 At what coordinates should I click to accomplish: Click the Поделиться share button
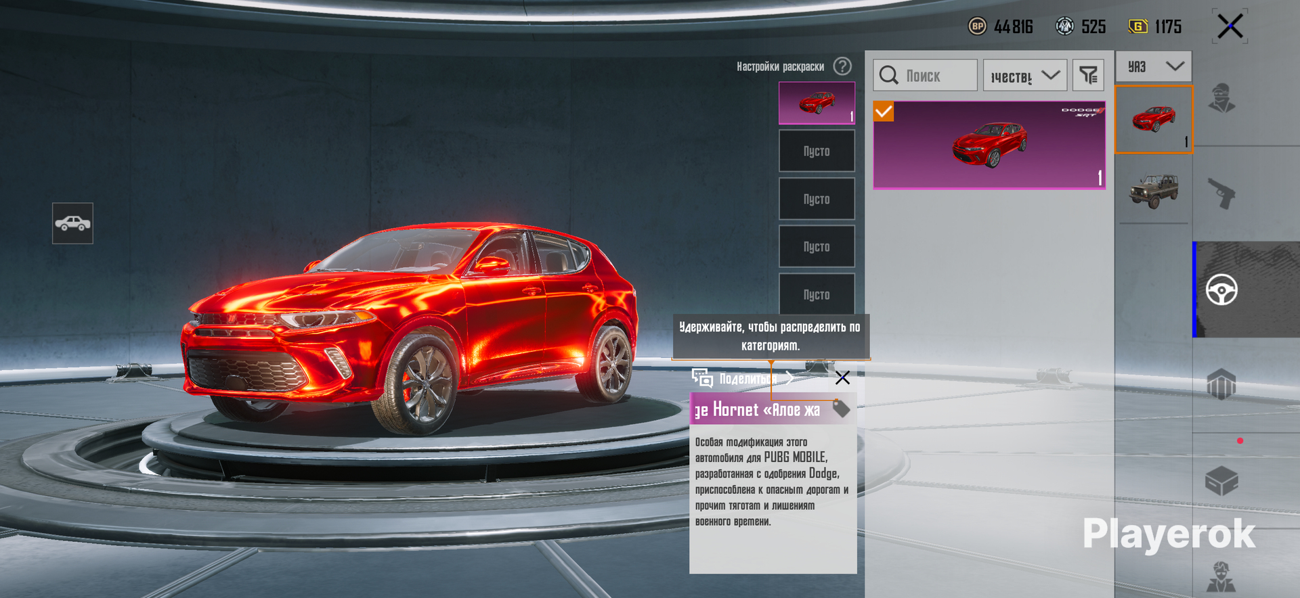(742, 378)
